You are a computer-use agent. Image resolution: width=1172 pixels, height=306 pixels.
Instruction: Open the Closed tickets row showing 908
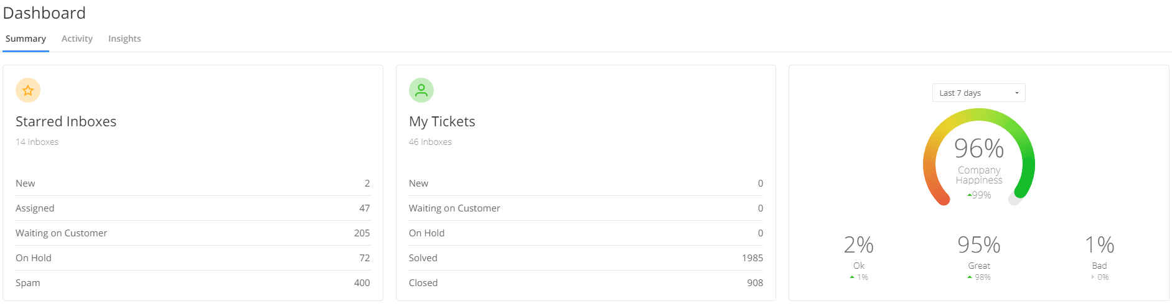[586, 283]
